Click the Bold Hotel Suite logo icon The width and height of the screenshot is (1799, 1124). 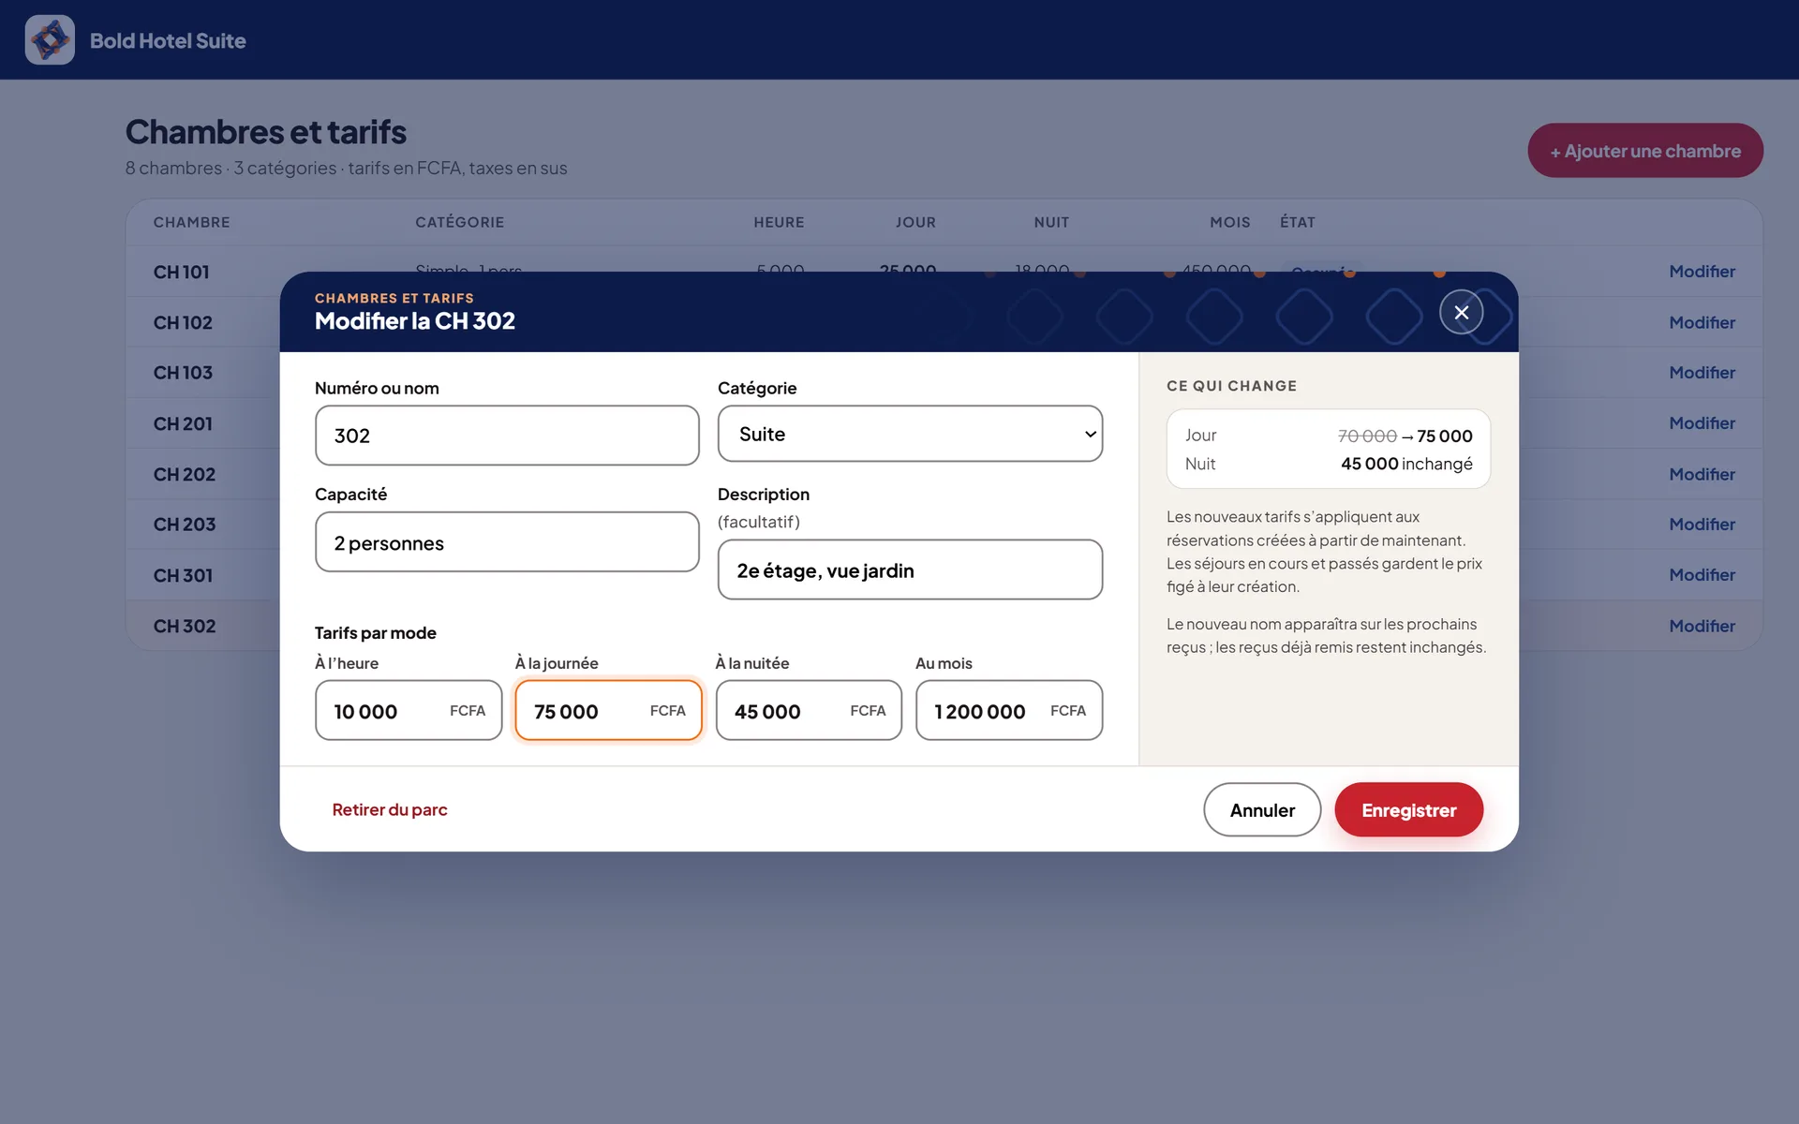50,40
